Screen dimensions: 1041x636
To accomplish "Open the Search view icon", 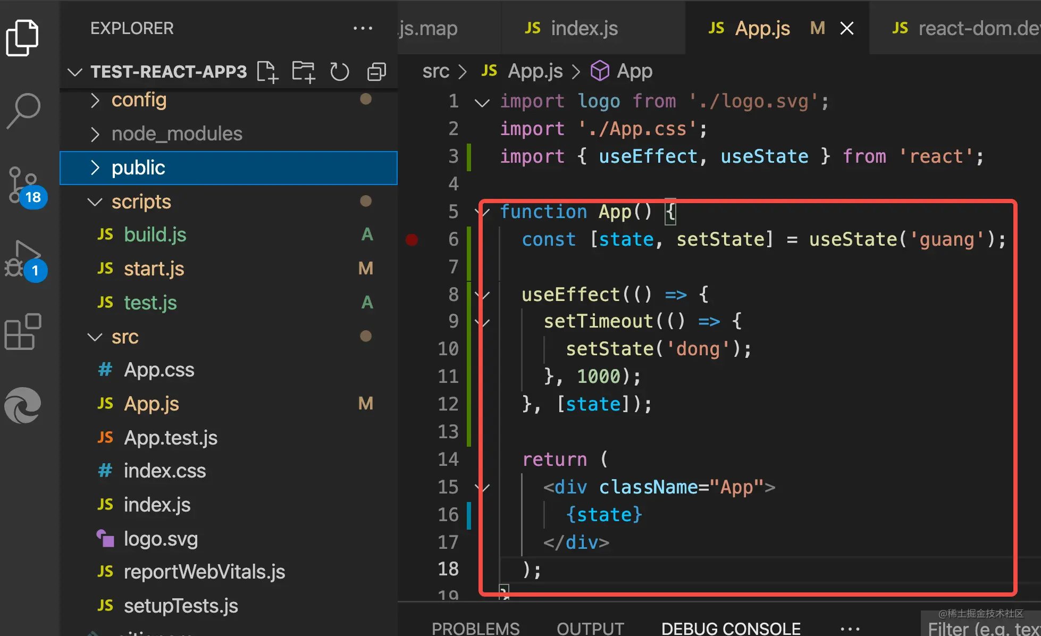I will pos(23,111).
